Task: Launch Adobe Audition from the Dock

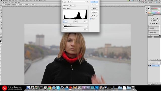Action: pos(92,88)
